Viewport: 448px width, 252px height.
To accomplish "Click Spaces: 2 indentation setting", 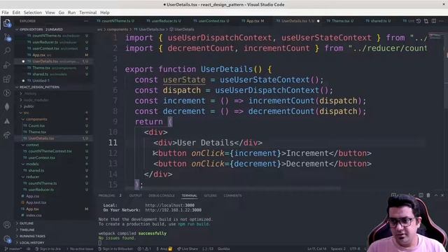I will point(338,249).
